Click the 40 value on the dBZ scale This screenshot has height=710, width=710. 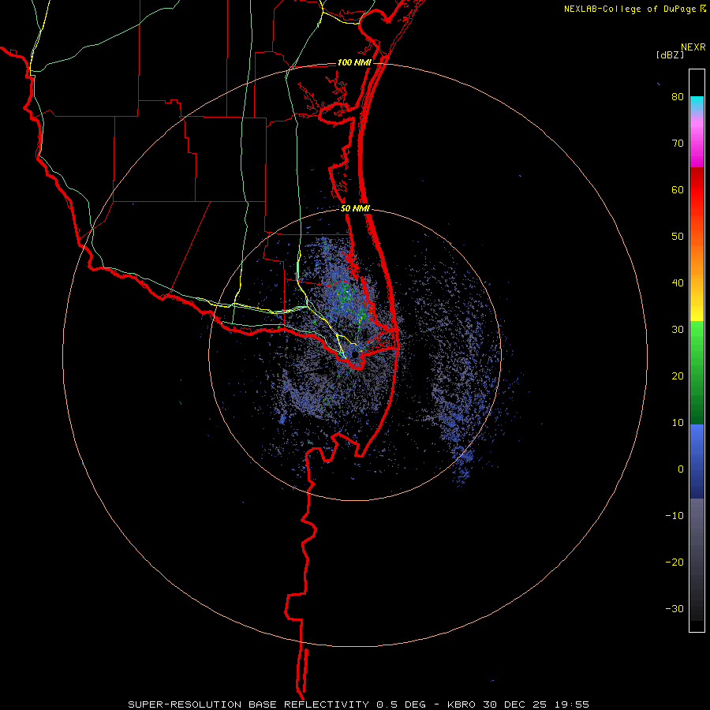(678, 283)
